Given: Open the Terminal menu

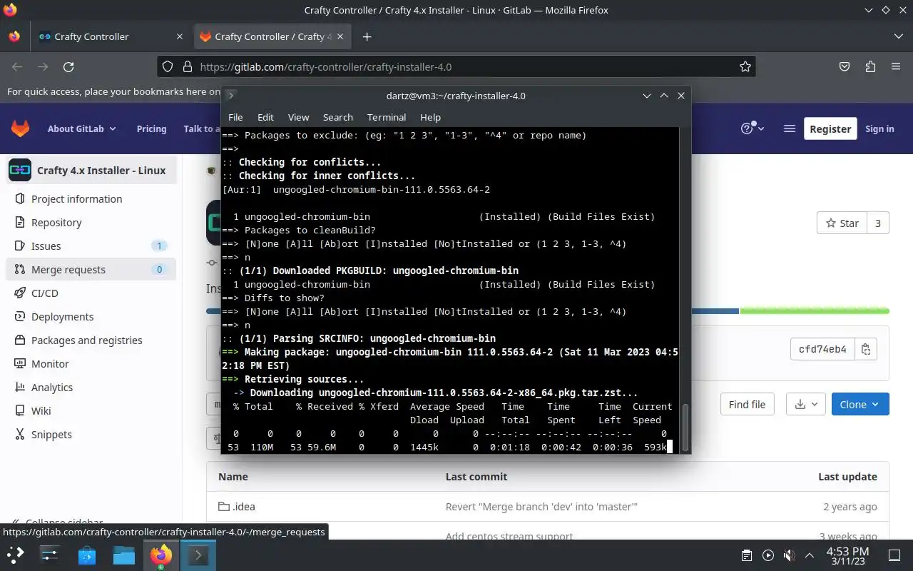Looking at the screenshot, I should click(387, 117).
